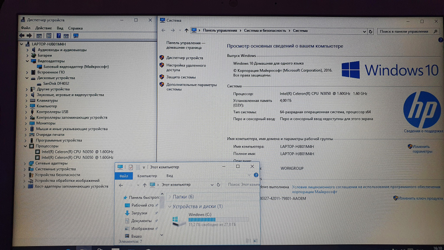Screen dimensions: 444x250
Task: Open Настройка удаленного доступа link
Action: tap(186, 67)
